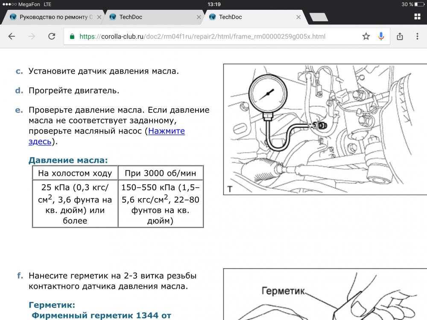
Task: Go back to previous page
Action: tap(12, 36)
